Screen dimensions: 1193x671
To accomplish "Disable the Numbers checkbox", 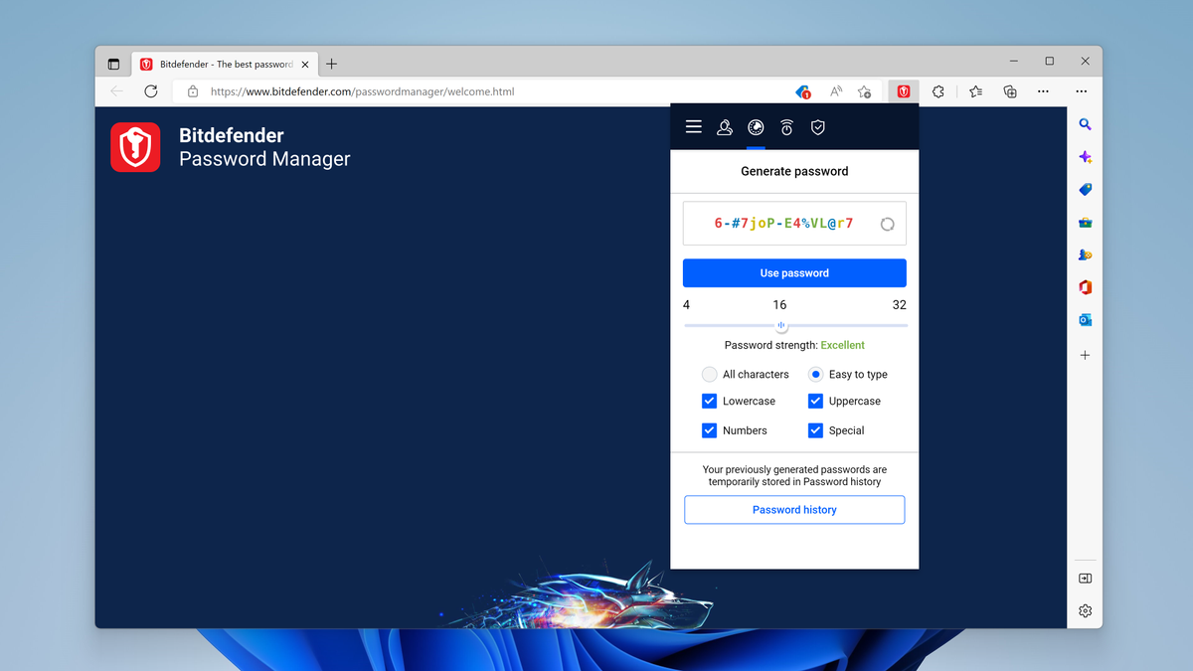I will [x=709, y=429].
